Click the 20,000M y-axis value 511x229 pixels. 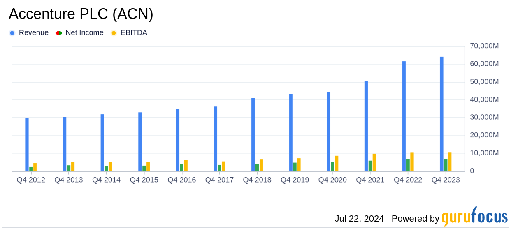pos(484,135)
